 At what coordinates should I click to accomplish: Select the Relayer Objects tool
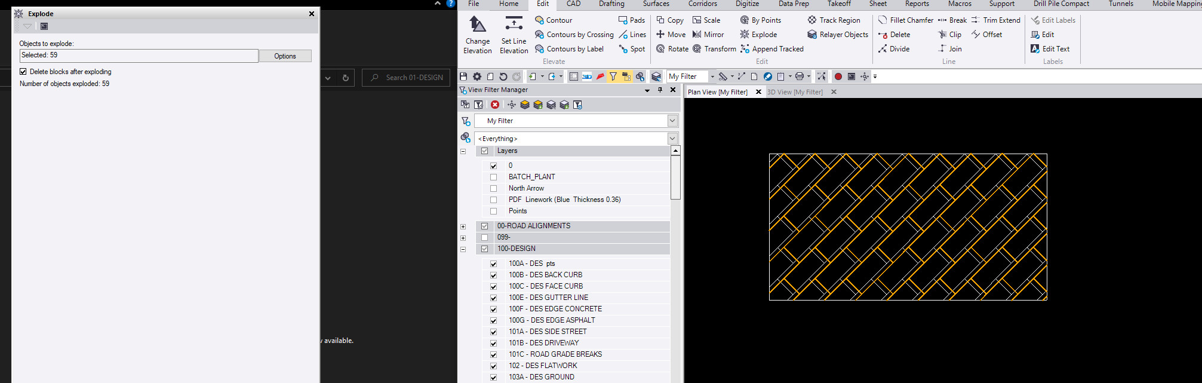pos(838,35)
